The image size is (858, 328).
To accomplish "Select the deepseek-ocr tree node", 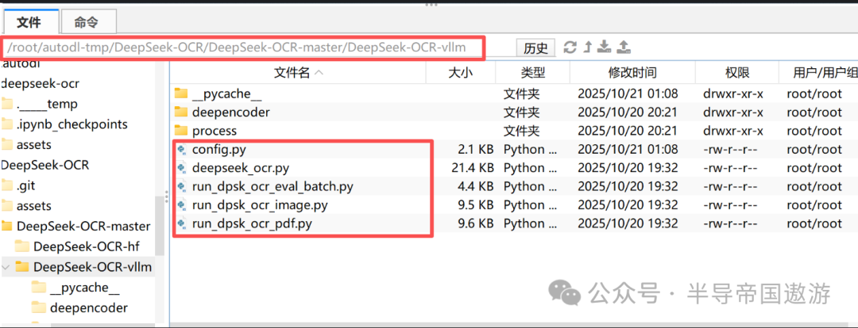I will (x=41, y=83).
